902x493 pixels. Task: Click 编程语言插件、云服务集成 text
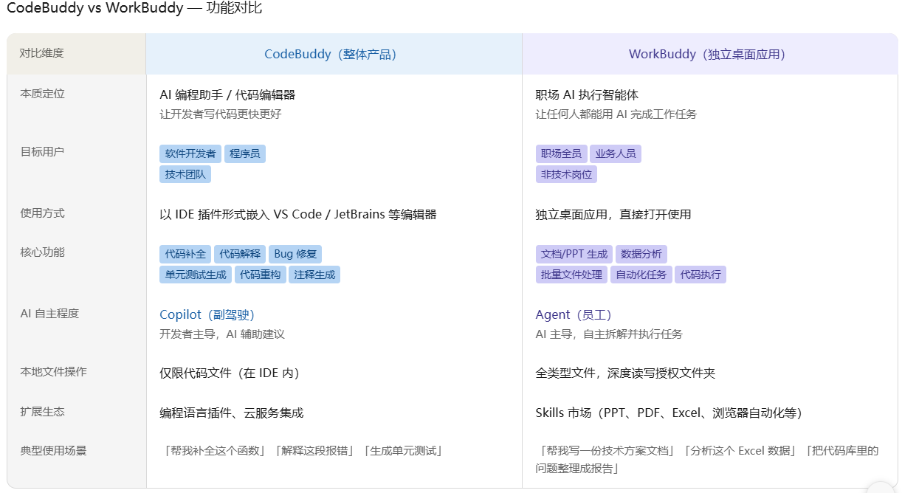(x=232, y=413)
